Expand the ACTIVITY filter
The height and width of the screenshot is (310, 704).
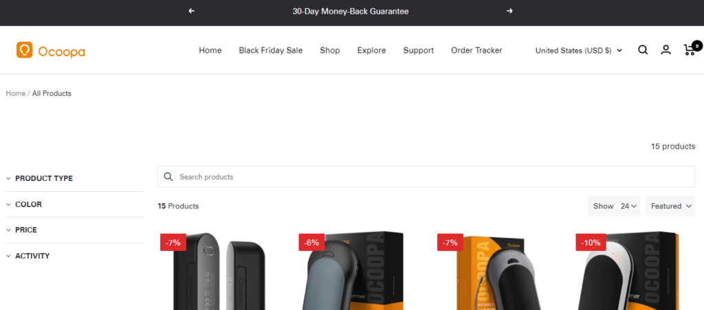click(x=74, y=256)
